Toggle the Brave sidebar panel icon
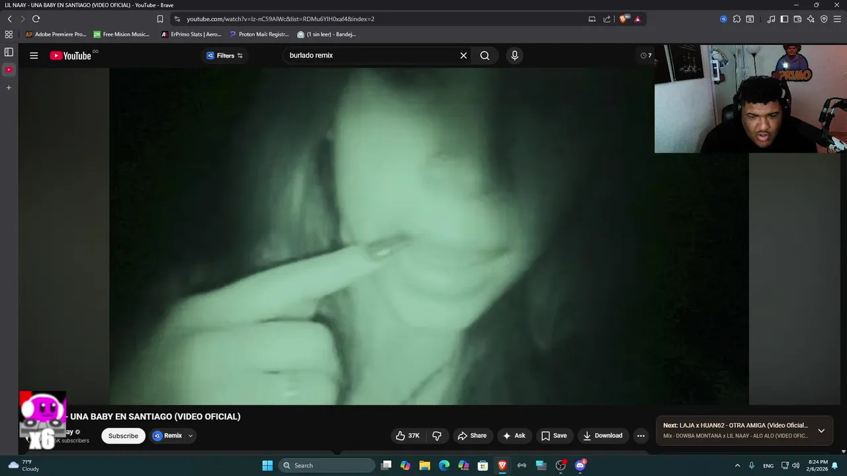 coord(784,19)
